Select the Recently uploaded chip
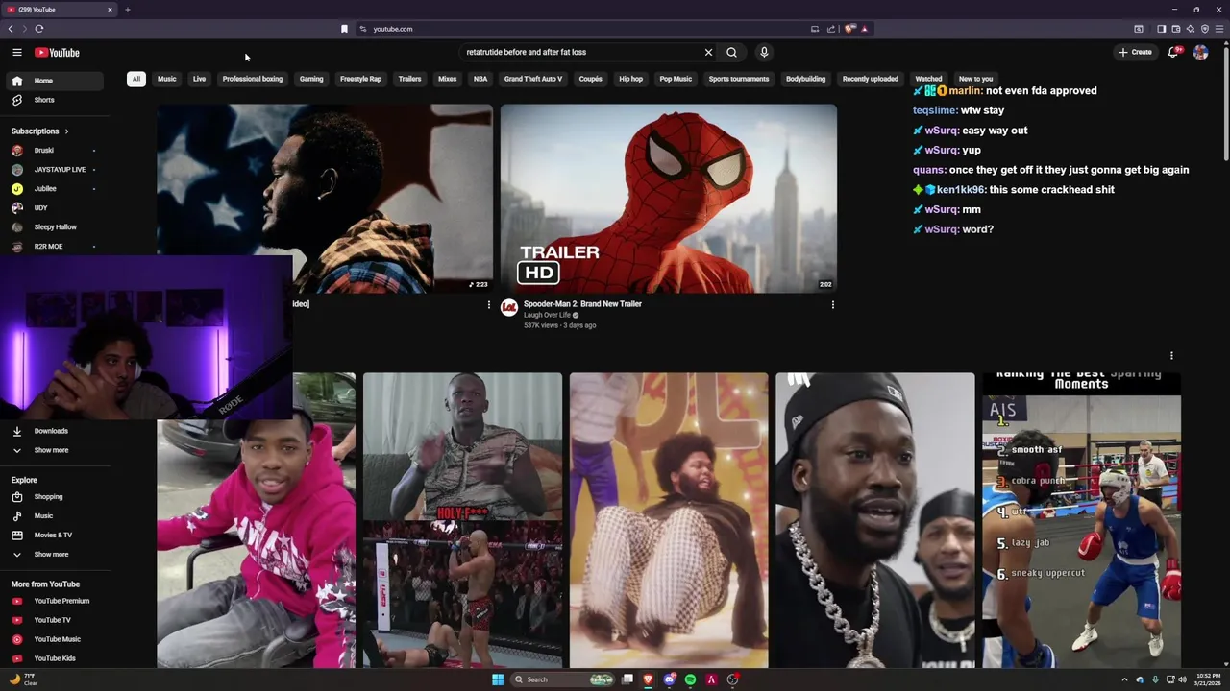 tap(871, 79)
